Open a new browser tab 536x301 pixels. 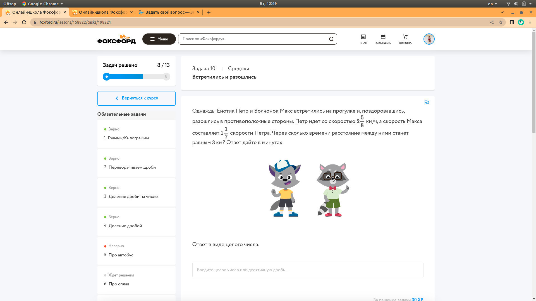click(x=209, y=12)
